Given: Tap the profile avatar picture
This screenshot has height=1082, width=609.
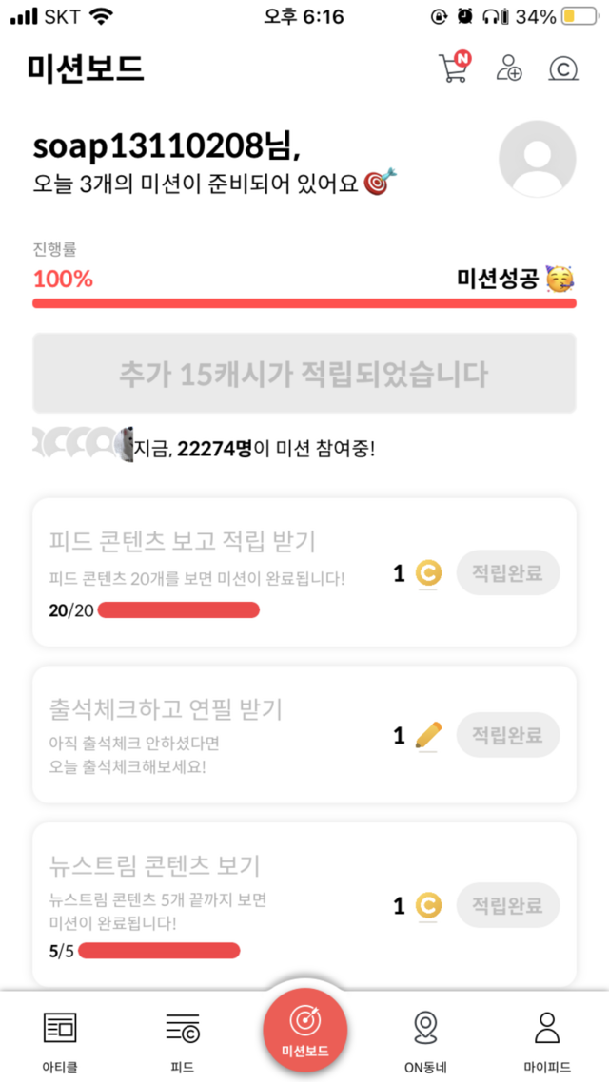Looking at the screenshot, I should point(537,159).
